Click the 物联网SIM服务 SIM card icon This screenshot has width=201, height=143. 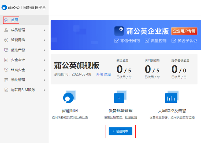[6, 90]
